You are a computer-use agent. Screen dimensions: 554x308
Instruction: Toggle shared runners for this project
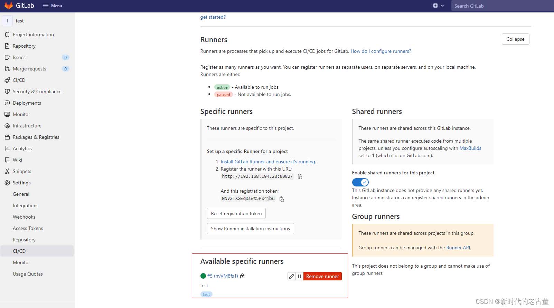[360, 182]
